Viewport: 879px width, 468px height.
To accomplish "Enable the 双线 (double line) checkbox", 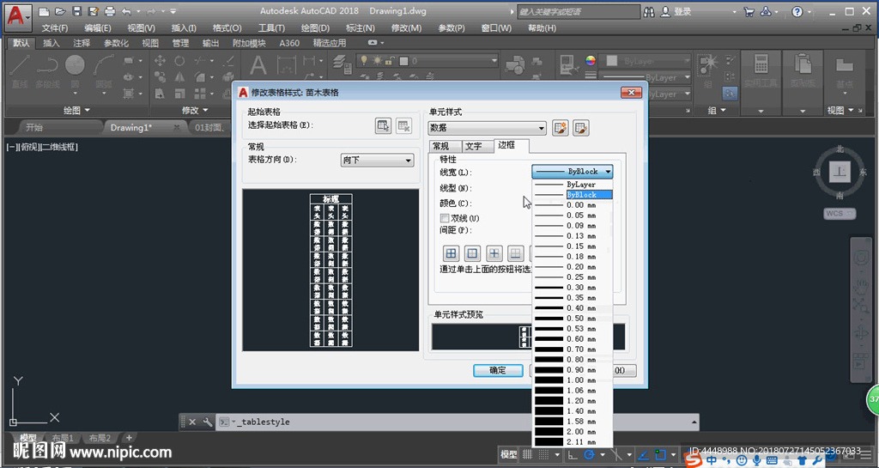I will [445, 218].
